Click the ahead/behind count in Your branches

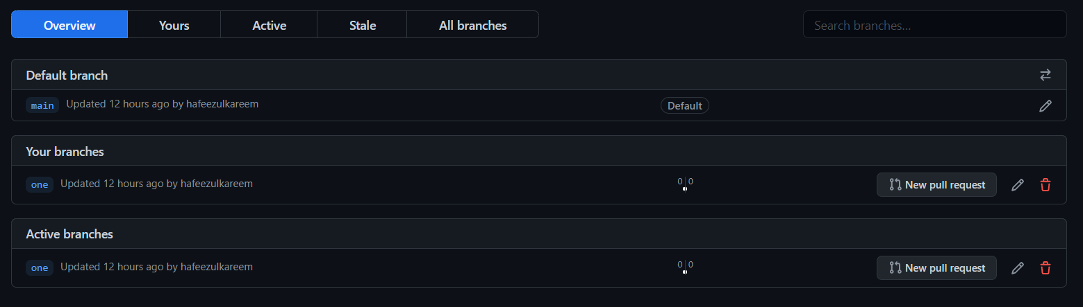(685, 184)
